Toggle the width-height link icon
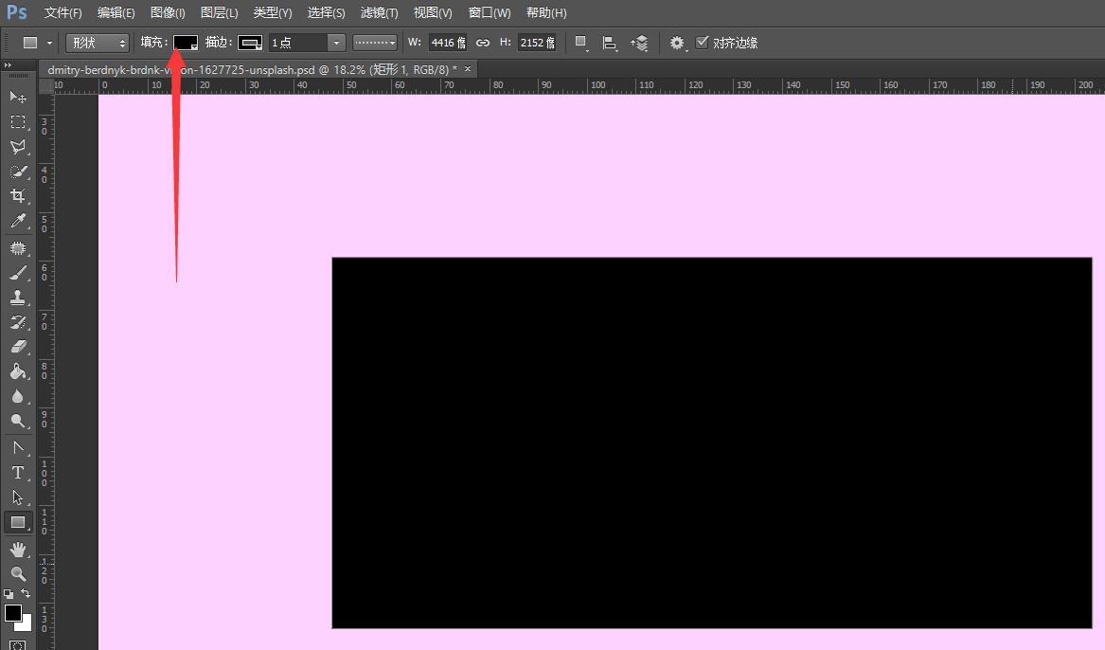The height and width of the screenshot is (650, 1105). (483, 43)
